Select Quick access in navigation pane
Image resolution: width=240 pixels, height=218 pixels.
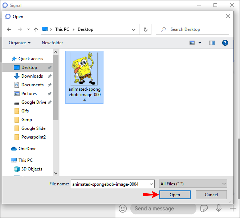pos(28,59)
